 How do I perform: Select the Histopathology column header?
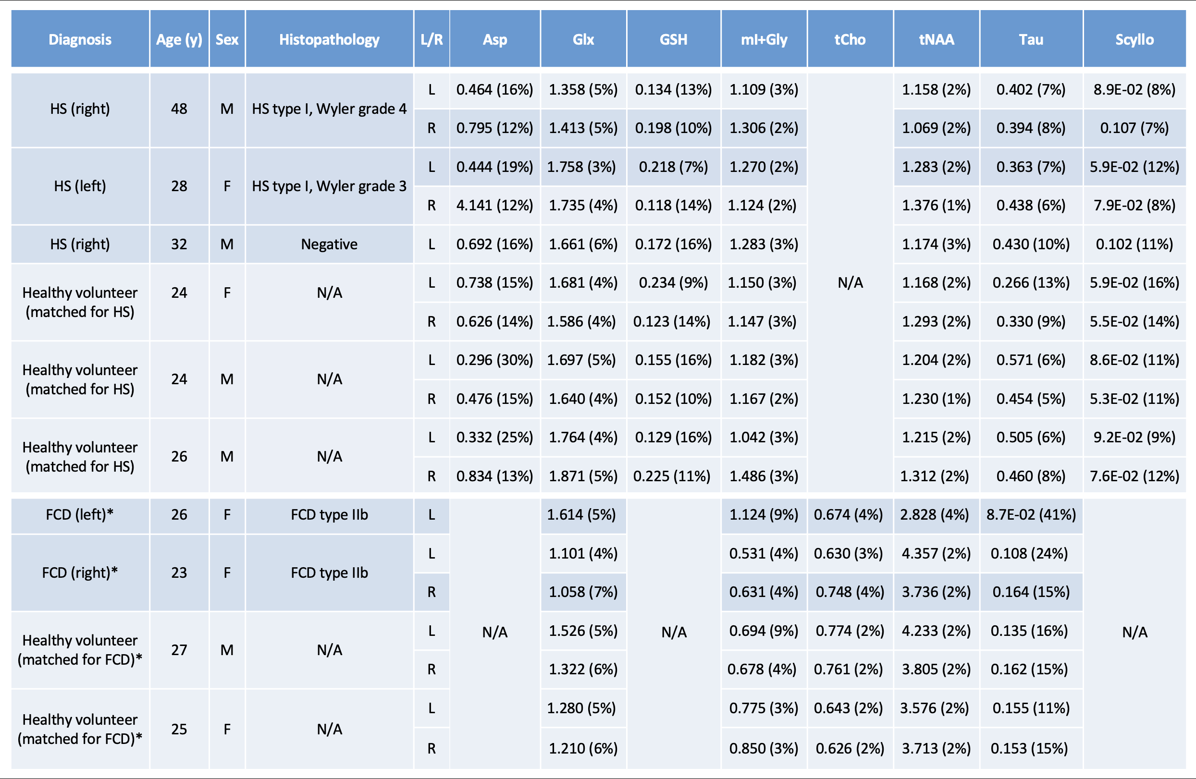pos(329,39)
